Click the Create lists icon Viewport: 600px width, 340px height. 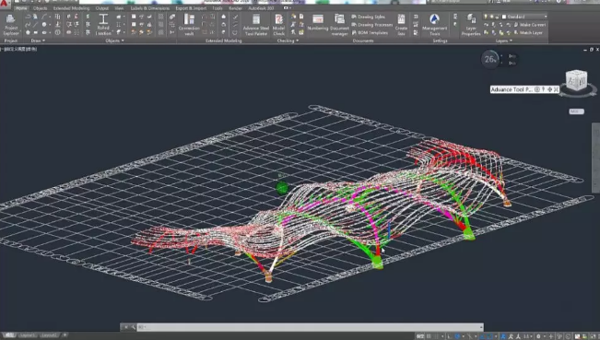(401, 25)
